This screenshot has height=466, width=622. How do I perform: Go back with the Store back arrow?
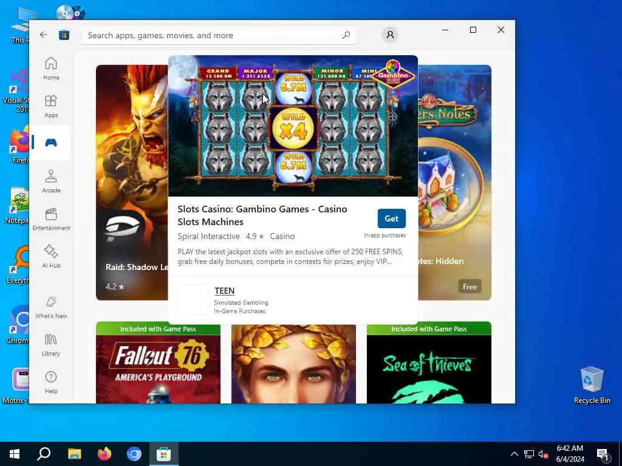pyautogui.click(x=44, y=35)
